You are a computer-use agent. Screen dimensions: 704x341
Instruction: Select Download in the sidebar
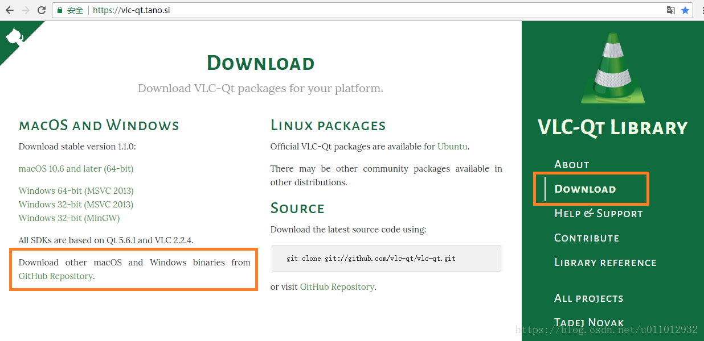(x=585, y=189)
